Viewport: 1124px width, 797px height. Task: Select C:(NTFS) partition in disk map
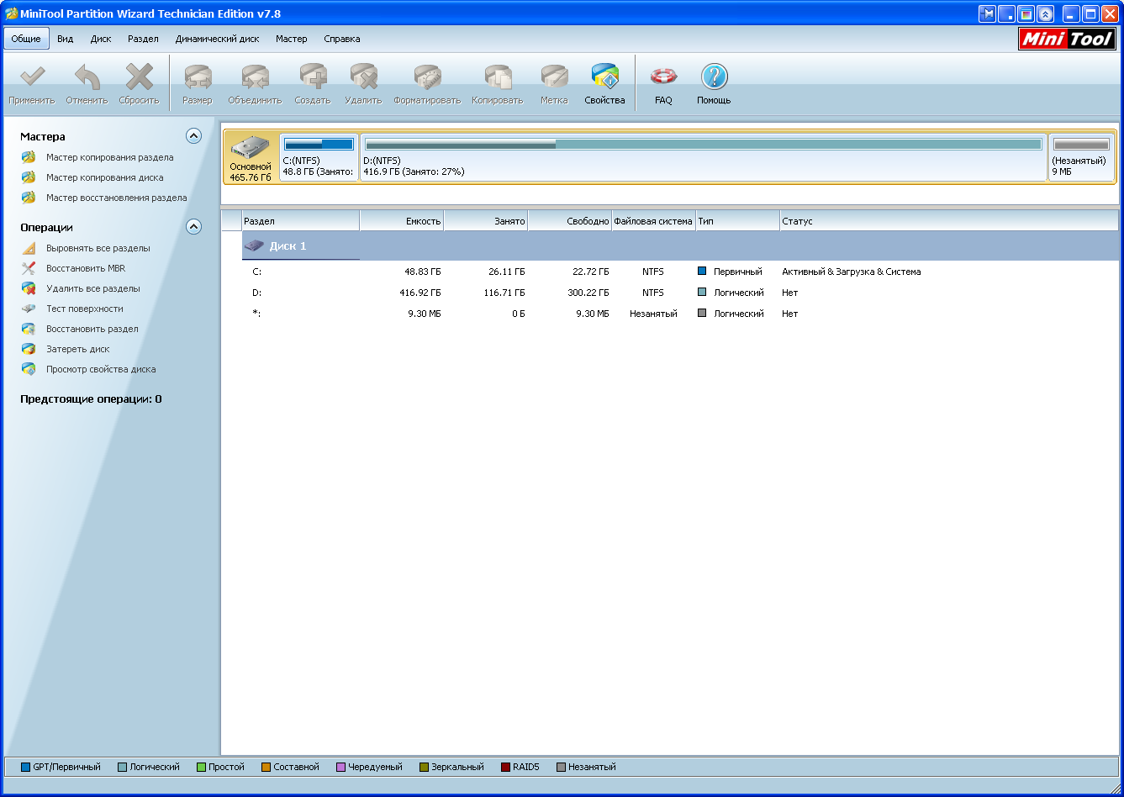coord(319,156)
